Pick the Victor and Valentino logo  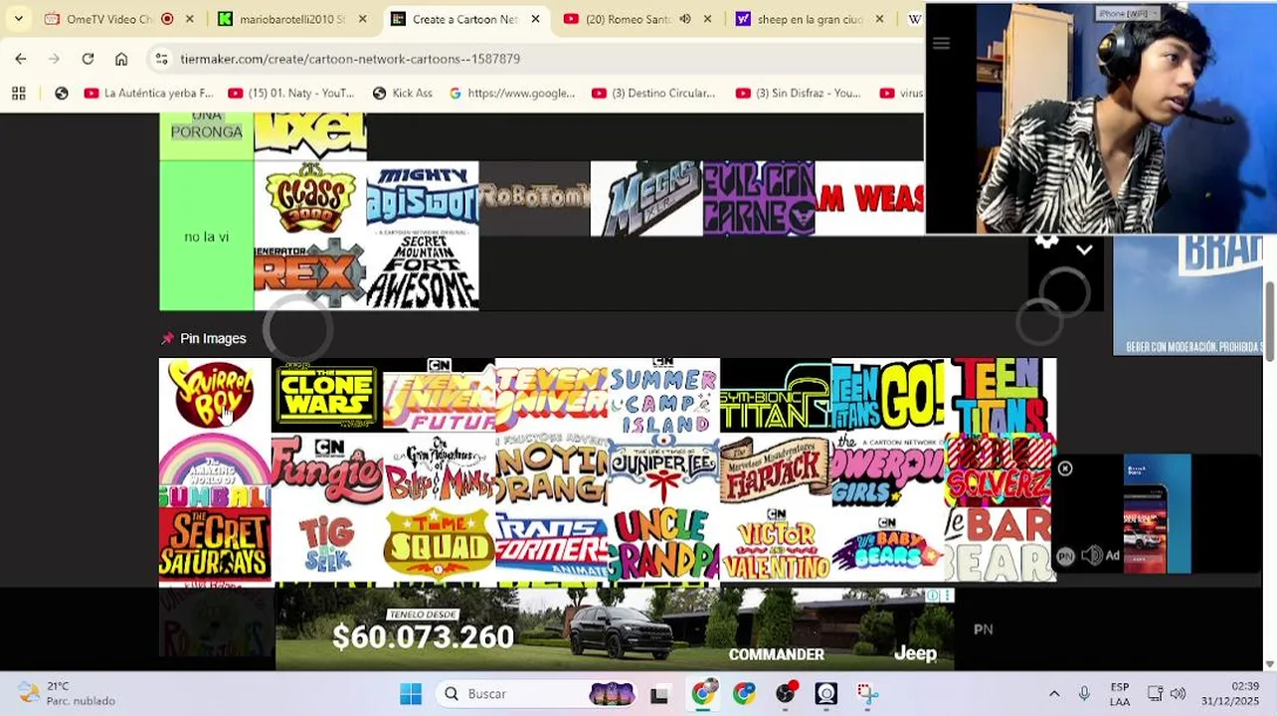coord(776,544)
